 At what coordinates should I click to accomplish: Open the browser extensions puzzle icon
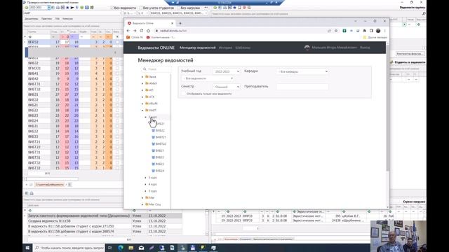[365, 31]
